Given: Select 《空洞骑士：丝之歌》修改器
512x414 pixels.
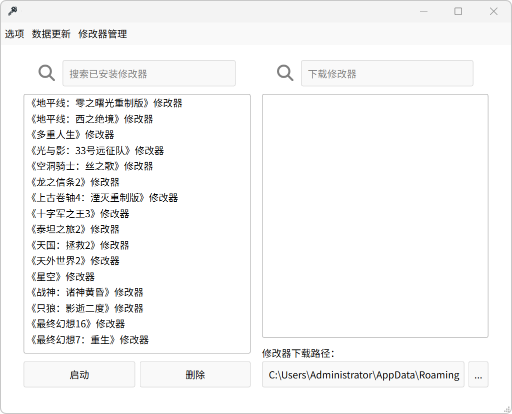Looking at the screenshot, I should pos(137,166).
